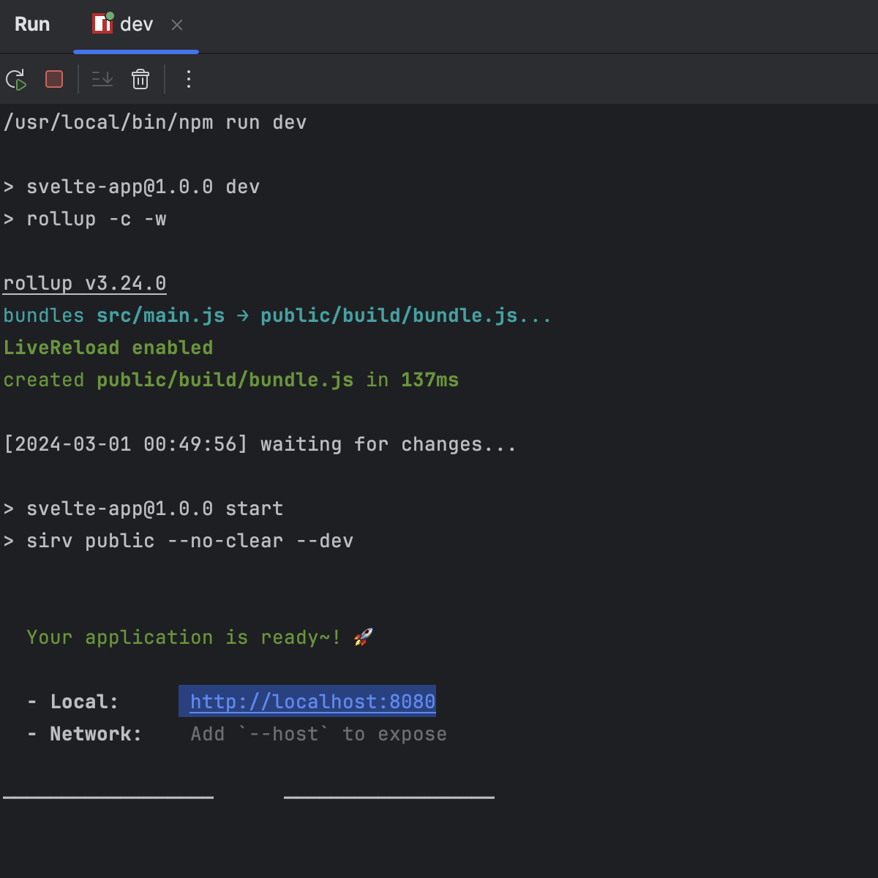Image resolution: width=878 pixels, height=878 pixels.
Task: Close the dev tab
Action: (176, 25)
